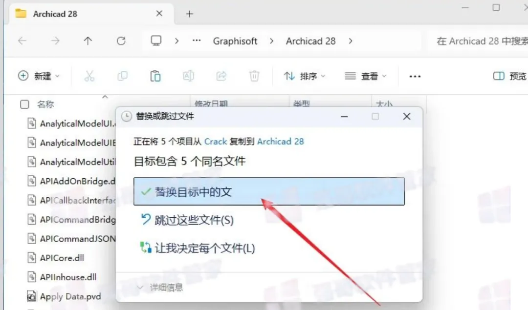Open the 排序 (Sort) dropdown

pos(305,76)
